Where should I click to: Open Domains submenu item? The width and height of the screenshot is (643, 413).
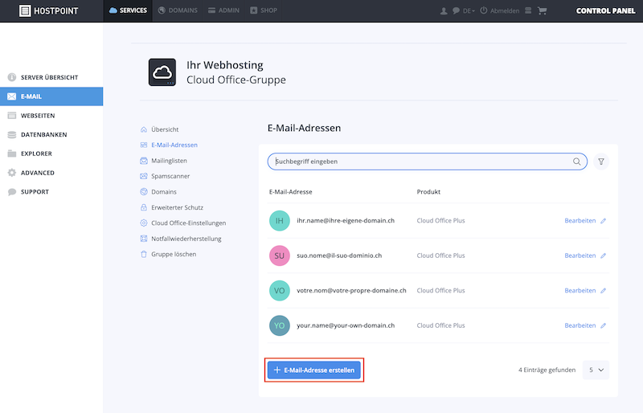pyautogui.click(x=158, y=191)
